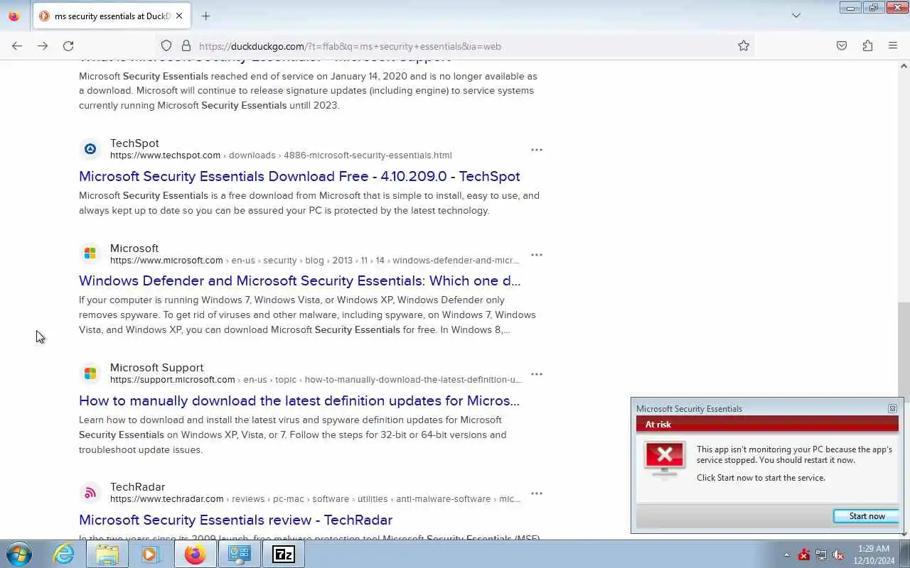Viewport: 910px width, 568px height.
Task: Click the red At risk monitor icon
Action: tap(664, 459)
